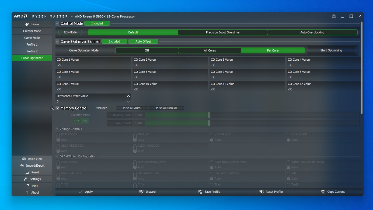
Task: Click the Help question mark icon
Action: 28,186
